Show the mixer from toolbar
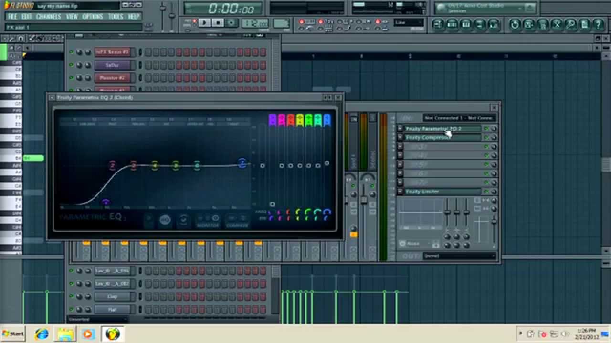The image size is (611, 343). [494, 24]
